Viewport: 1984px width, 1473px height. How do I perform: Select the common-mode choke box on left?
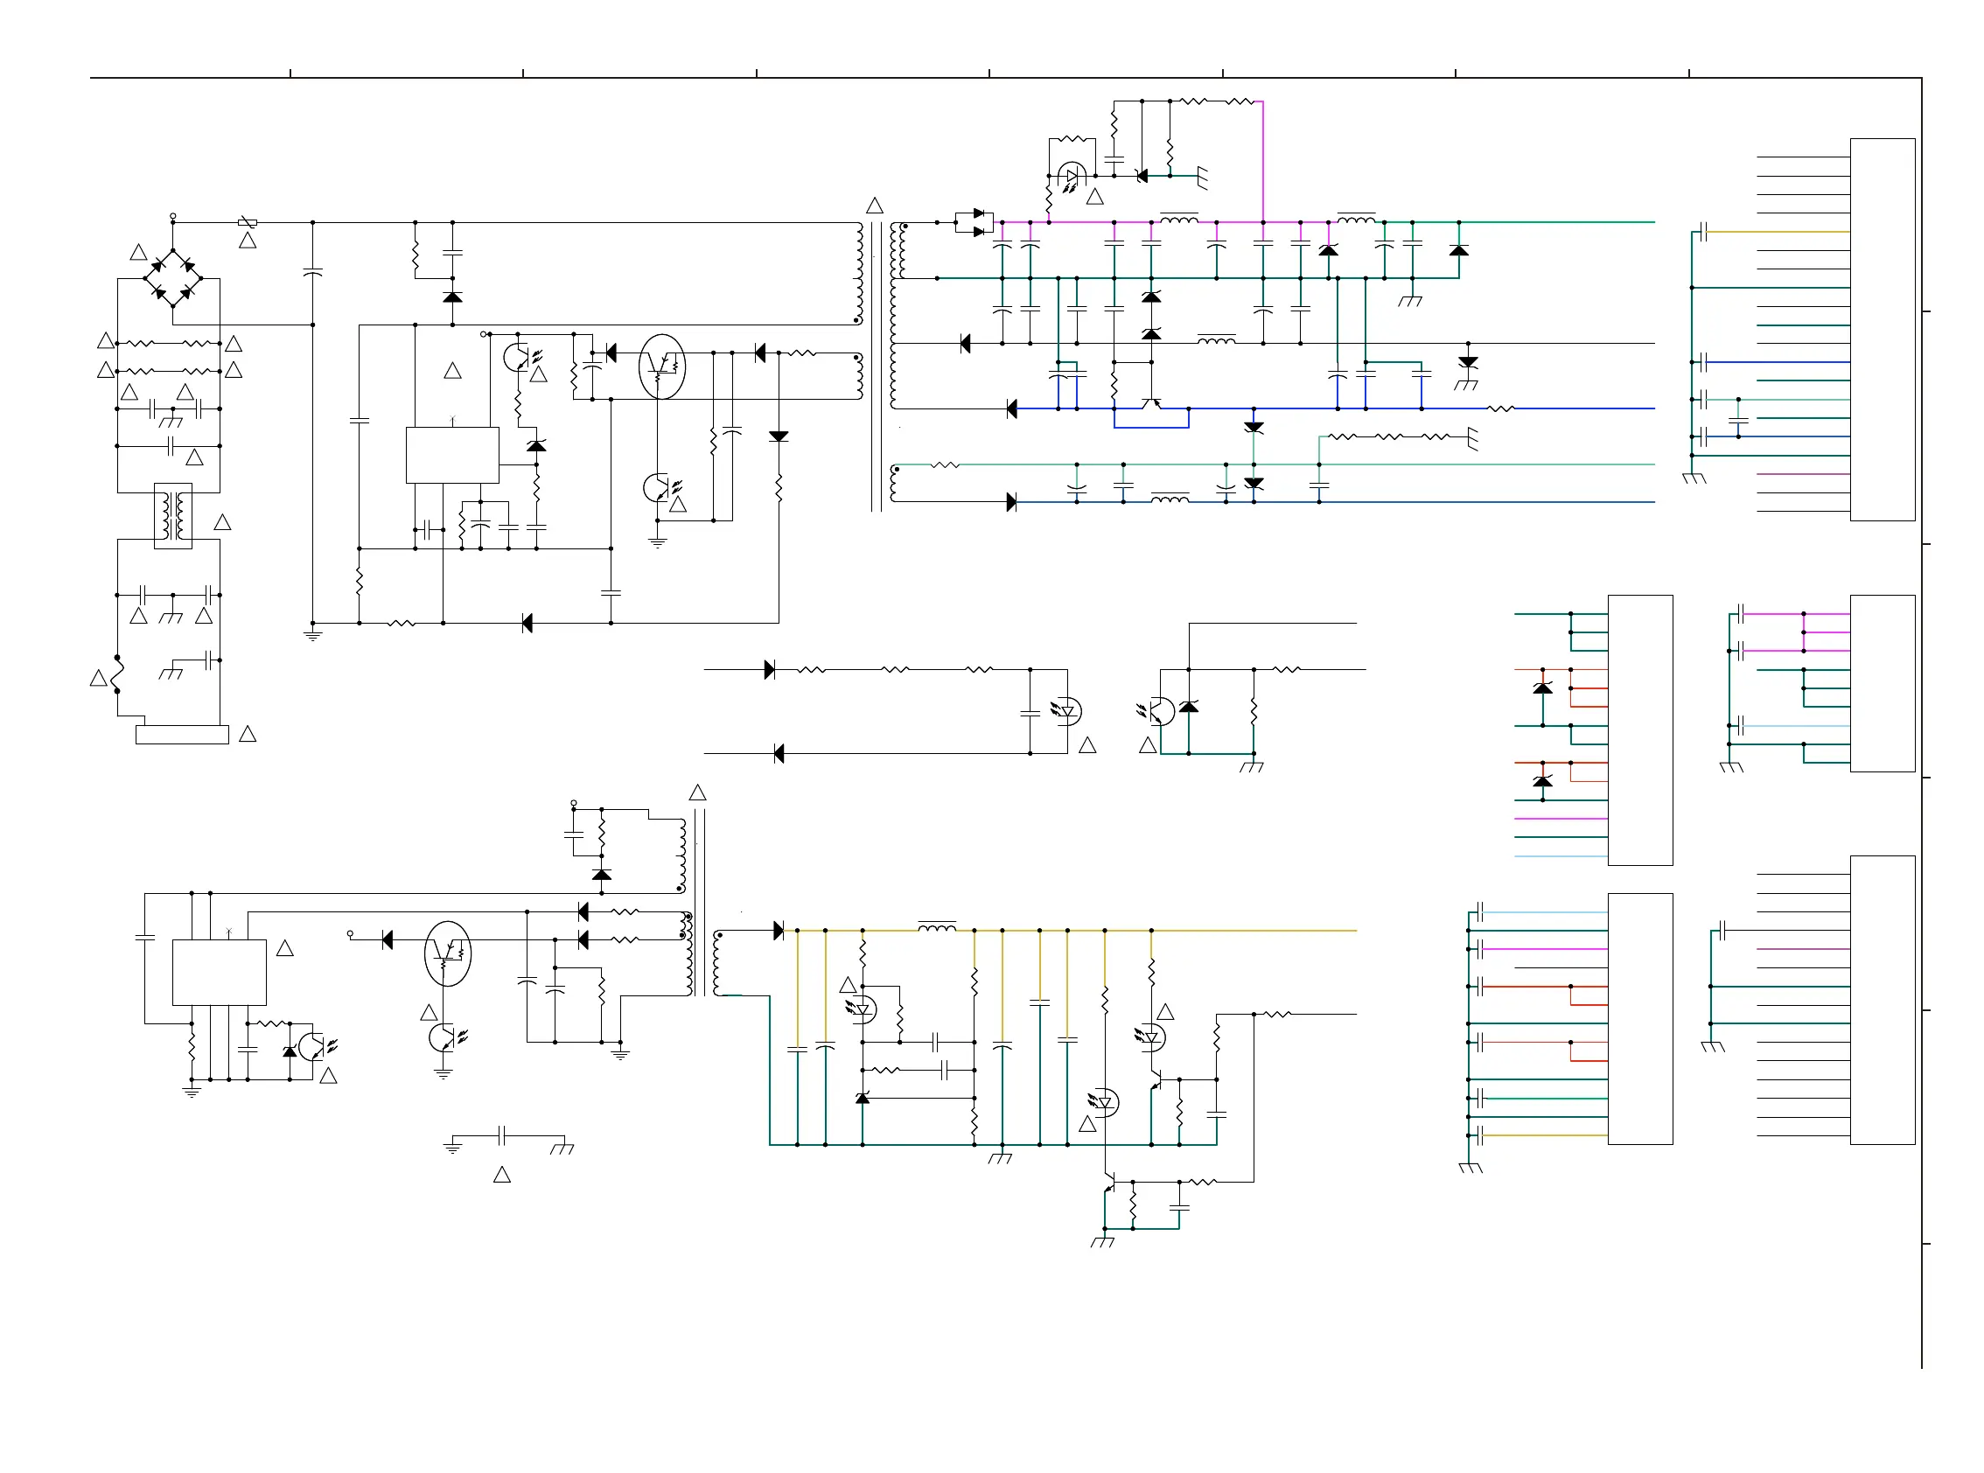tap(173, 515)
